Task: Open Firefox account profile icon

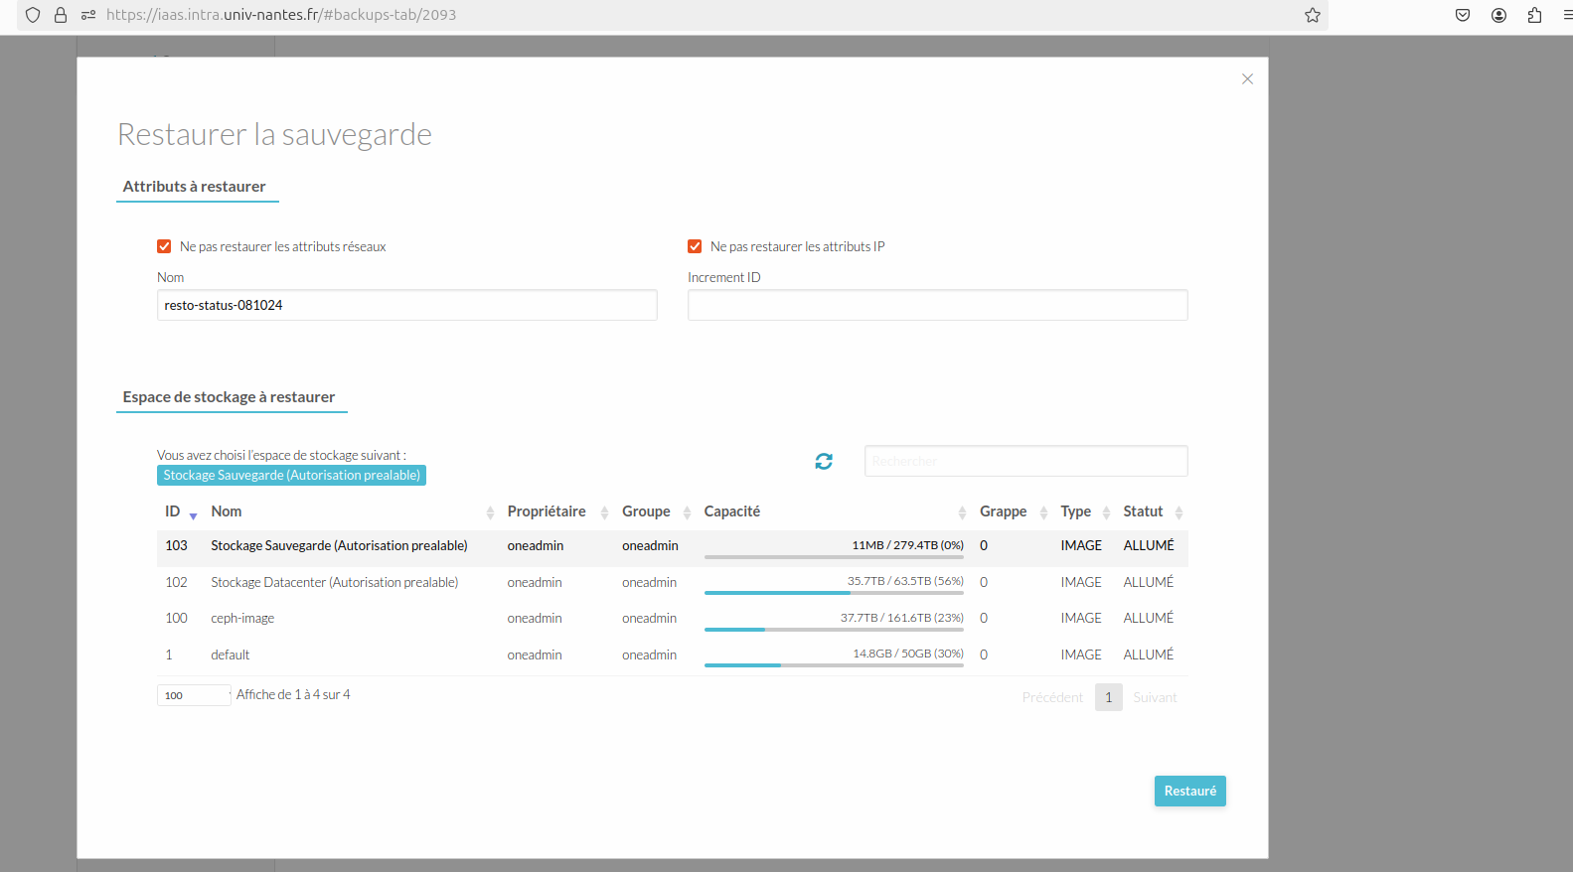Action: coord(1498,15)
